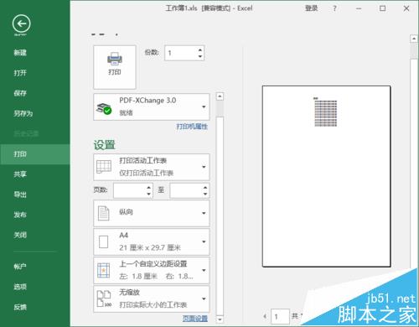Image resolution: width=419 pixels, height=327 pixels.
Task: Open the PDF-XChange 3.0 printer dropdown
Action: (151, 107)
